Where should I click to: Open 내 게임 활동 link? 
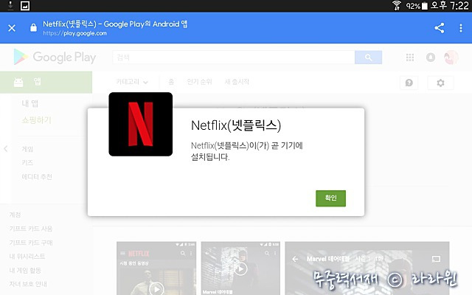point(25,271)
